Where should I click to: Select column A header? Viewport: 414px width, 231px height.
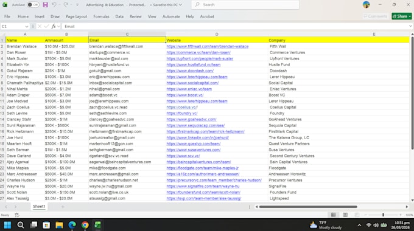(x=25, y=34)
